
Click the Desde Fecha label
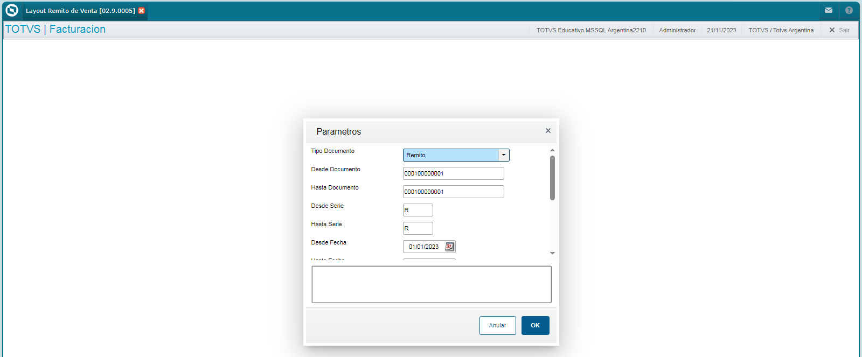[329, 242]
